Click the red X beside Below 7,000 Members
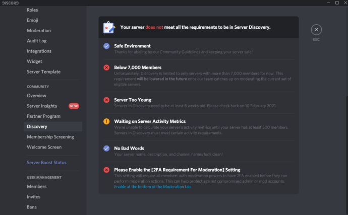Image resolution: width=348 pixels, height=215 pixels. pos(106,67)
